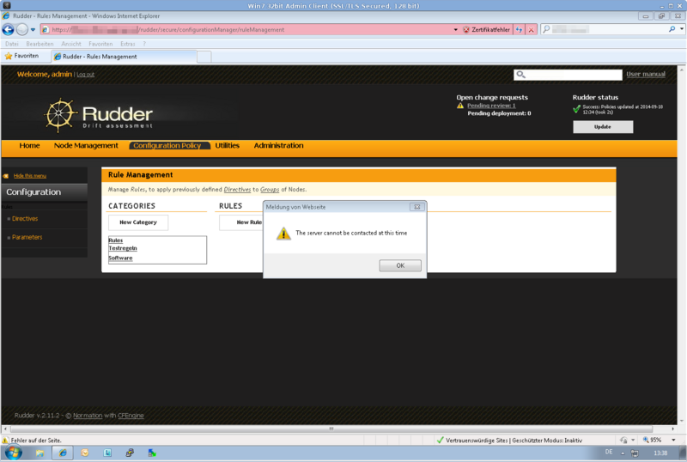Open the Administration navigation tab

pyautogui.click(x=278, y=145)
